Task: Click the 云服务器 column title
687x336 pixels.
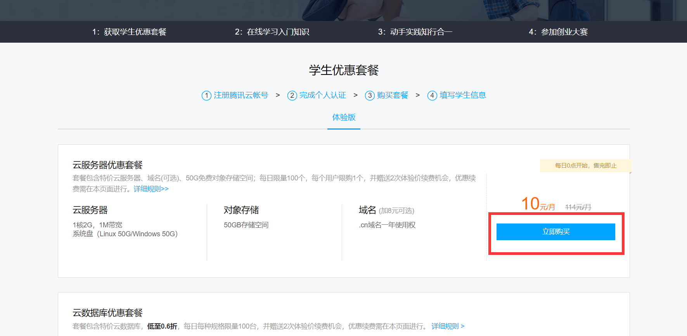Action: point(90,210)
